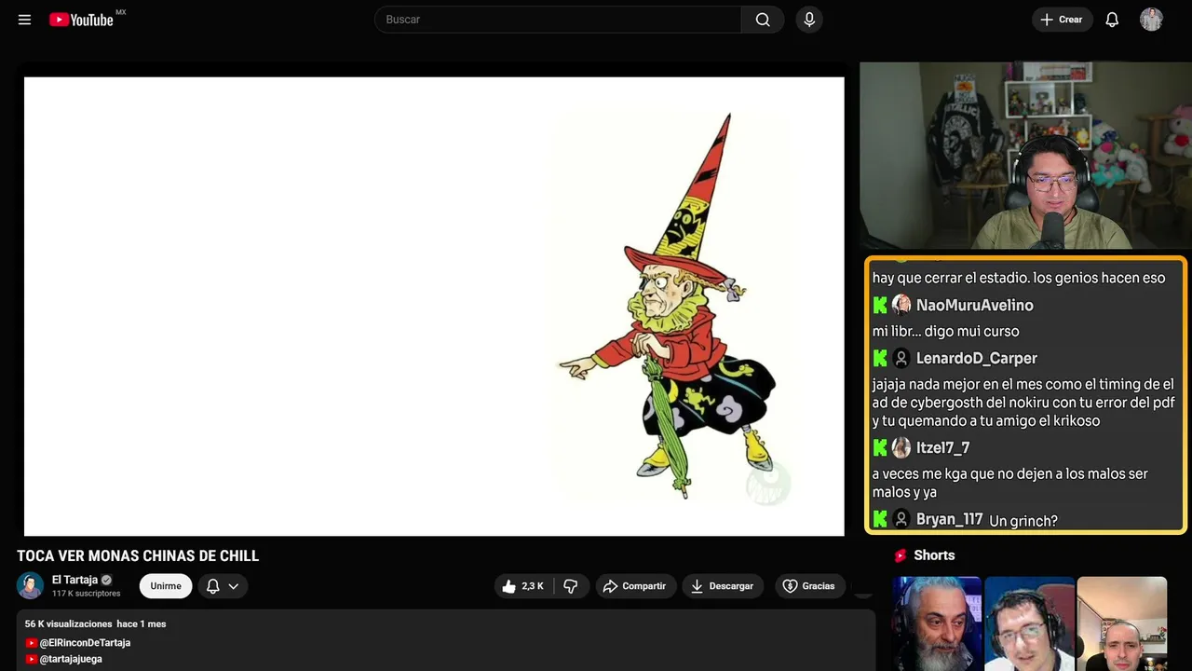The height and width of the screenshot is (671, 1192).
Task: Join the channel with Unirme
Action: point(166,586)
